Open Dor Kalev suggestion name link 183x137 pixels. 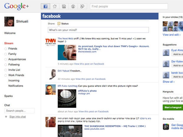(177, 61)
